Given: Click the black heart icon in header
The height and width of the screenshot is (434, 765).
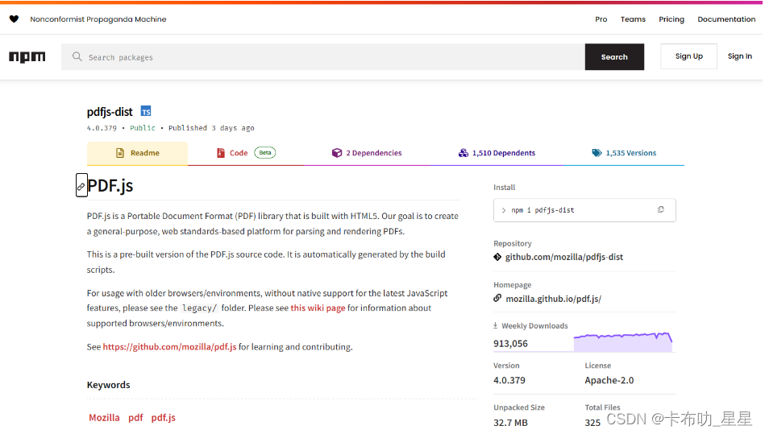Looking at the screenshot, I should pos(14,19).
